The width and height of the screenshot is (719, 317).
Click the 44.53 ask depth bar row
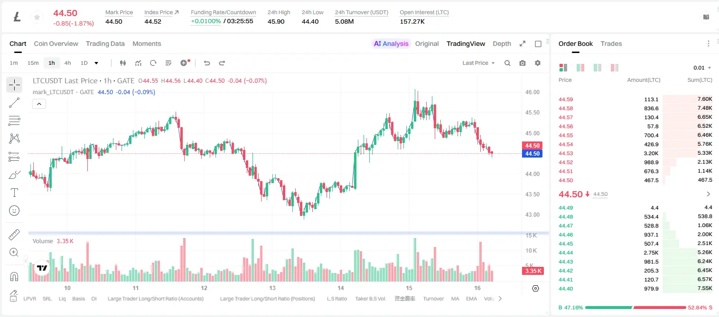tap(635, 153)
